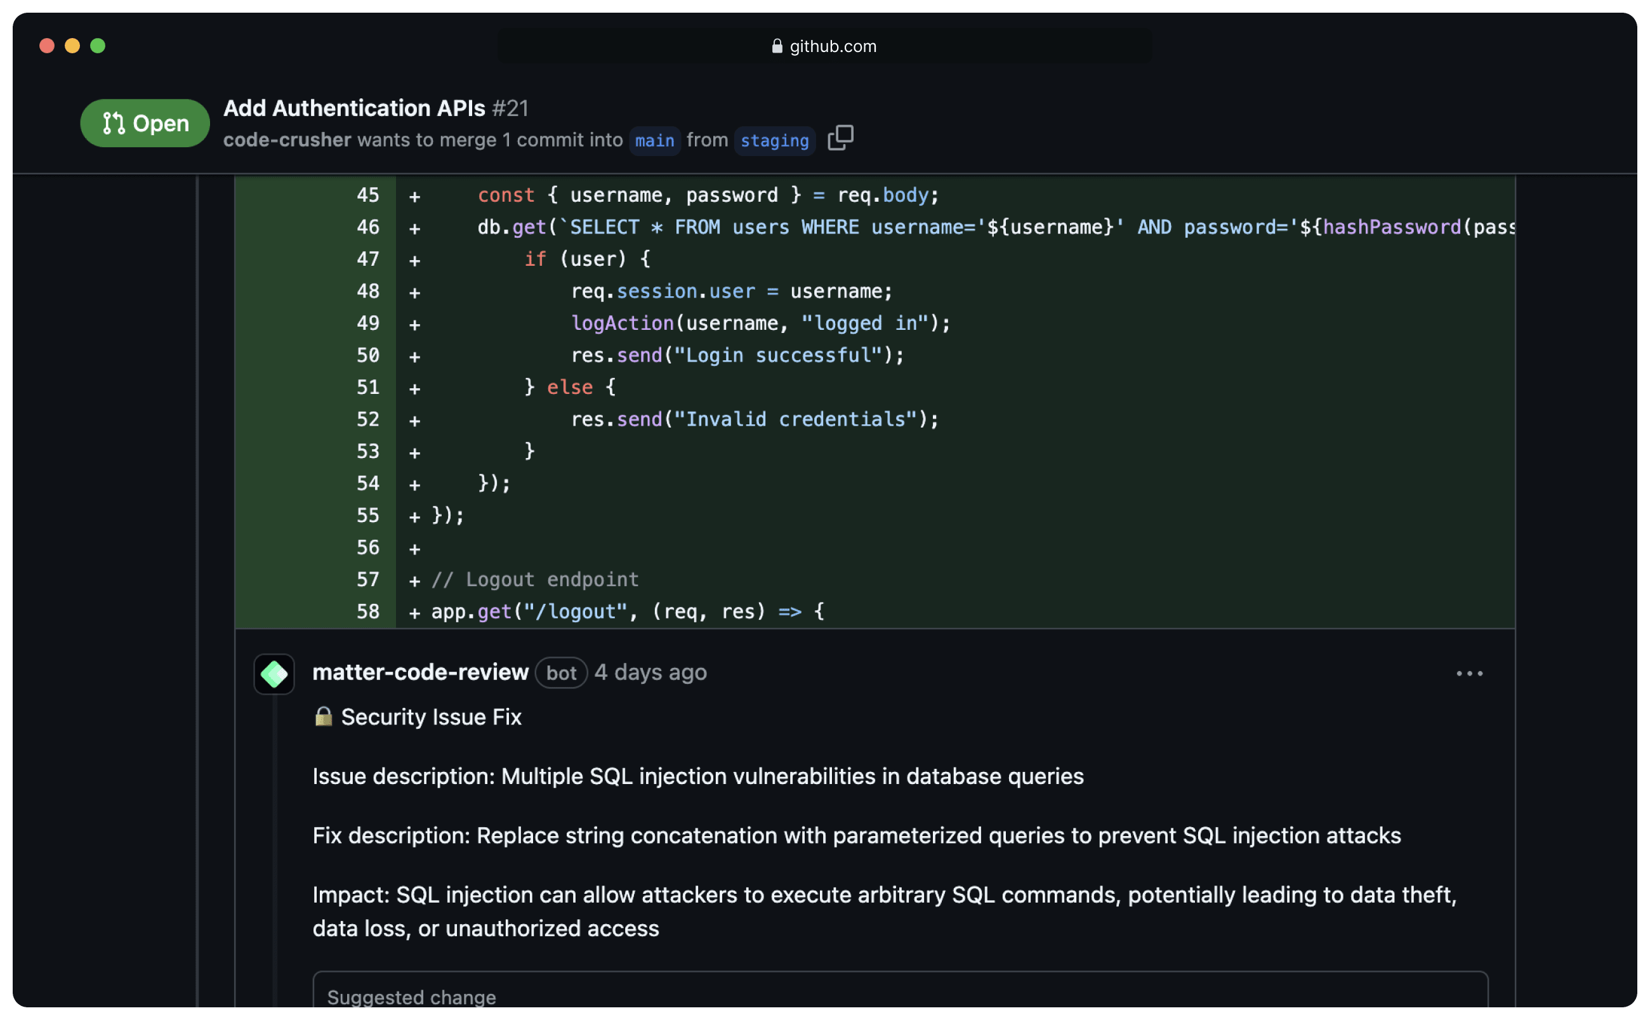Click the macOS yellow minimize window button
1650x1020 pixels.
click(72, 46)
